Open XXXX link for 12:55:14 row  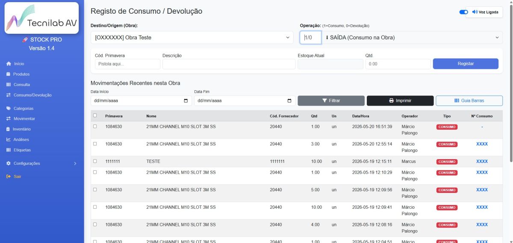(x=482, y=144)
